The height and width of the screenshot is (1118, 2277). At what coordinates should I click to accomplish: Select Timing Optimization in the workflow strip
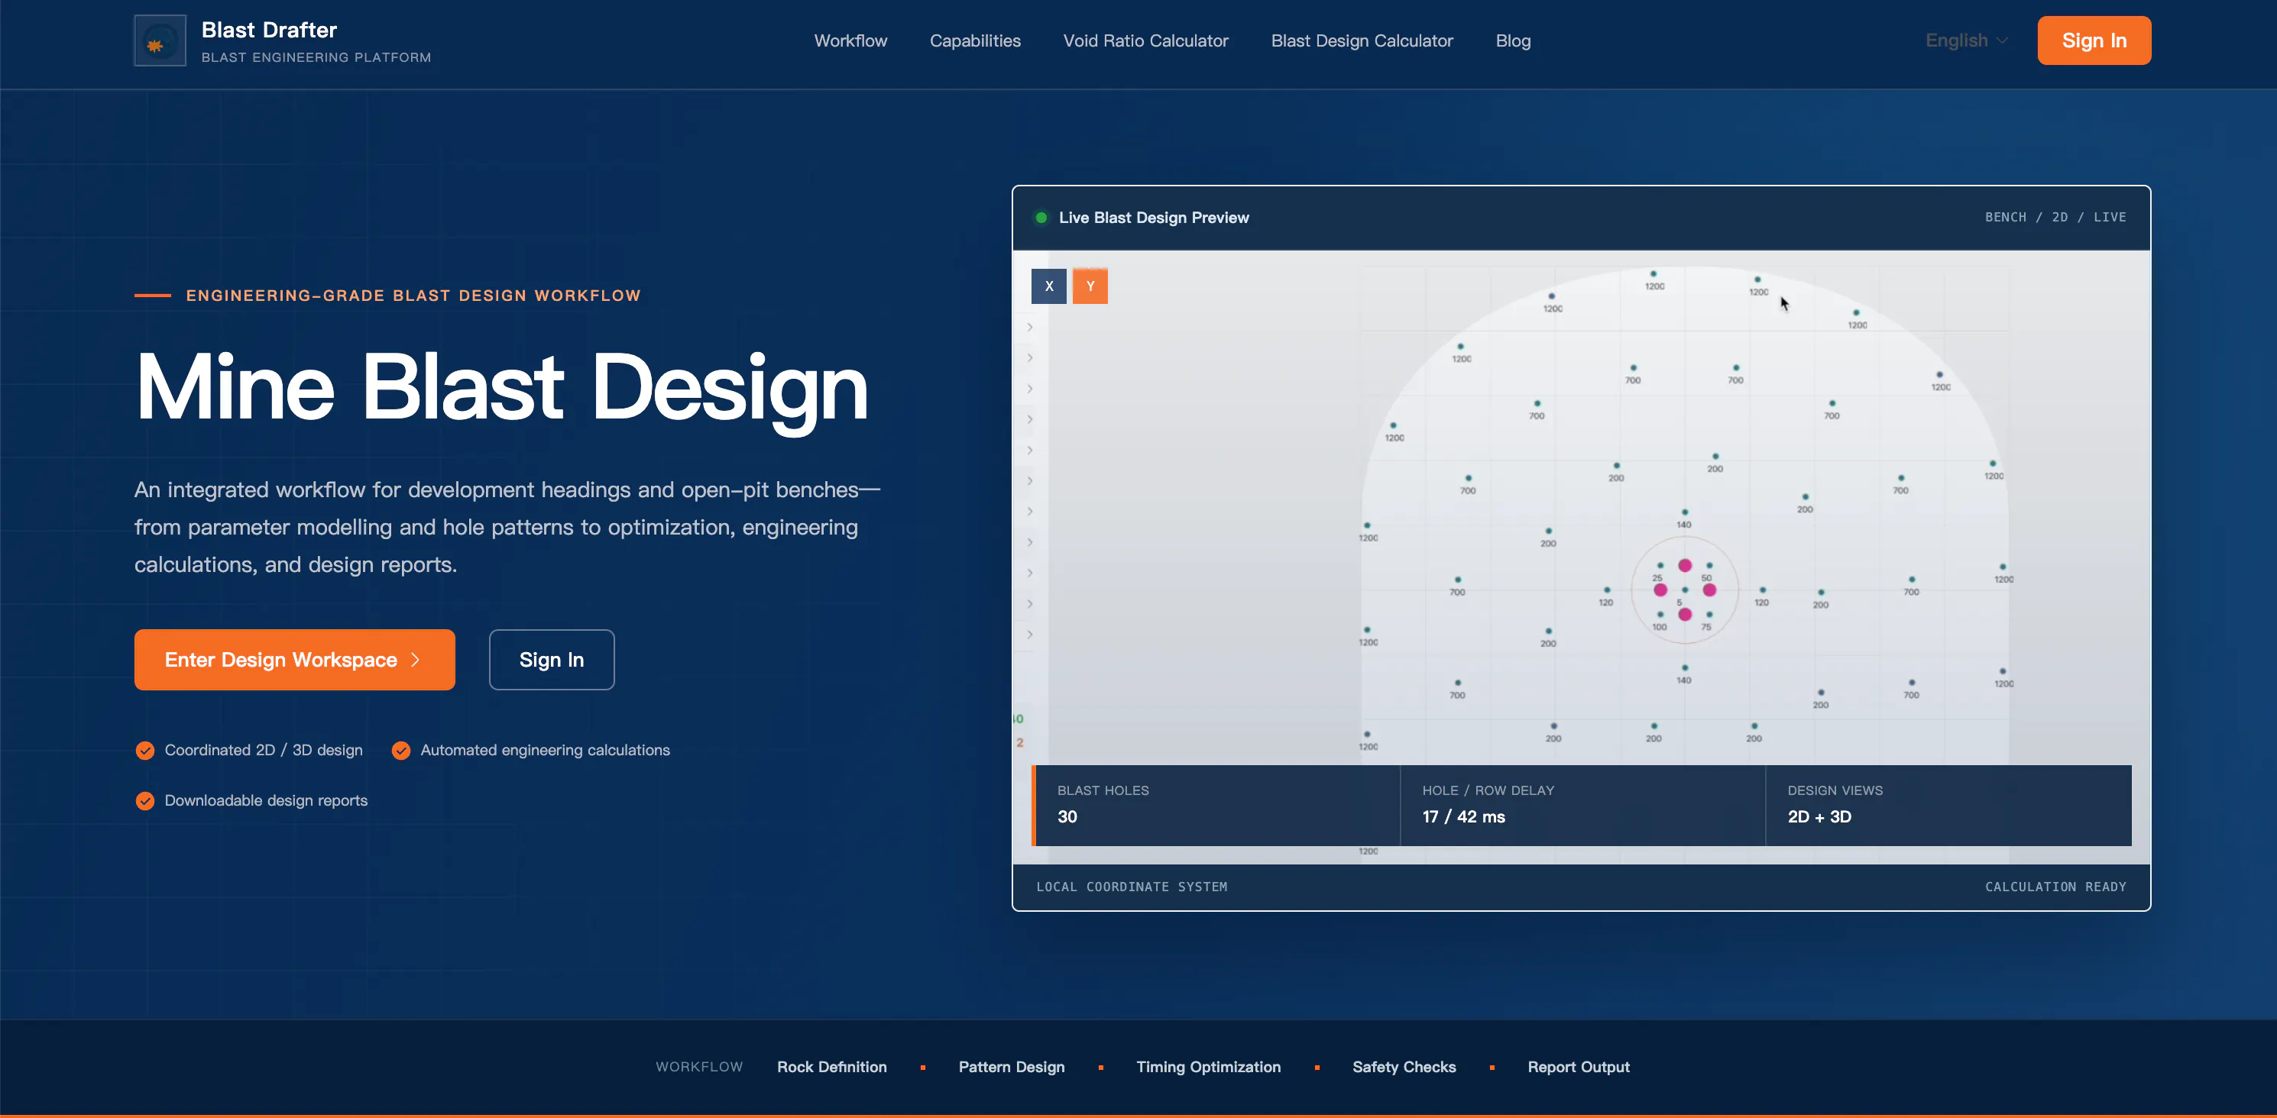coord(1208,1067)
